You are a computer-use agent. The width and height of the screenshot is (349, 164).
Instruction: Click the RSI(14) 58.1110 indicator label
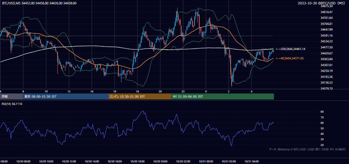point(12,104)
